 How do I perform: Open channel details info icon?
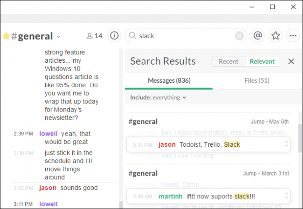tap(114, 36)
